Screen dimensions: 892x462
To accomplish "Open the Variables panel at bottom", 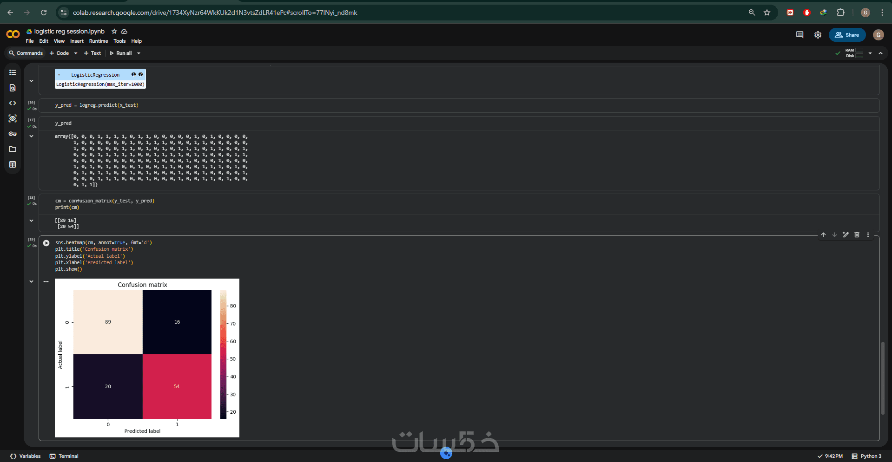I will coord(26,456).
